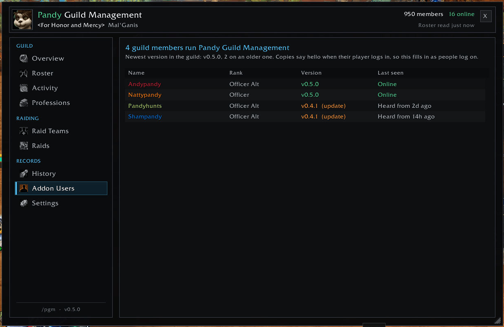The width and height of the screenshot is (504, 327).
Task: Select the Nattypandy member name
Action: point(145,95)
